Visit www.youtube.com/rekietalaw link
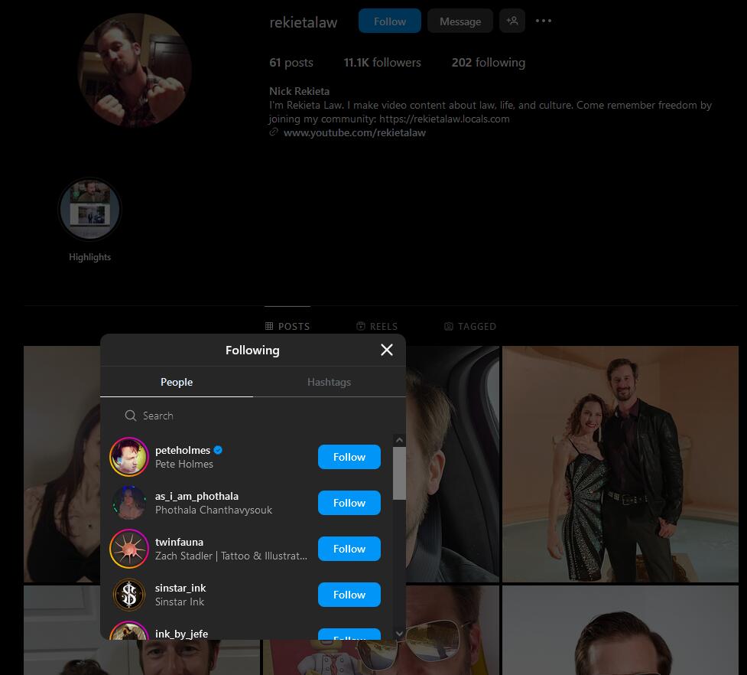This screenshot has height=675, width=747. point(355,132)
